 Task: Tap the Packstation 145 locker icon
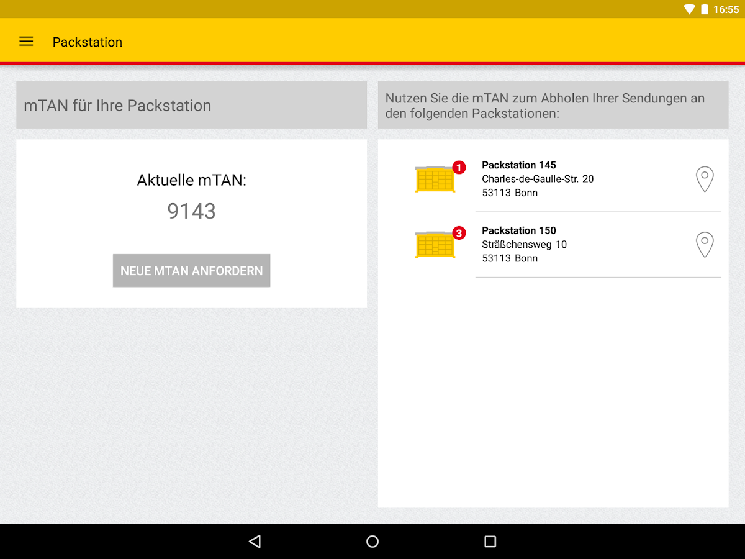click(x=435, y=179)
